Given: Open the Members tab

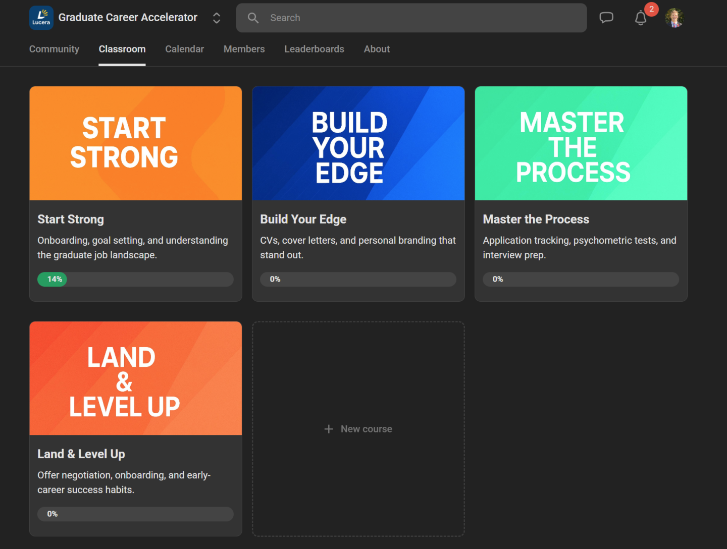Looking at the screenshot, I should tap(244, 49).
